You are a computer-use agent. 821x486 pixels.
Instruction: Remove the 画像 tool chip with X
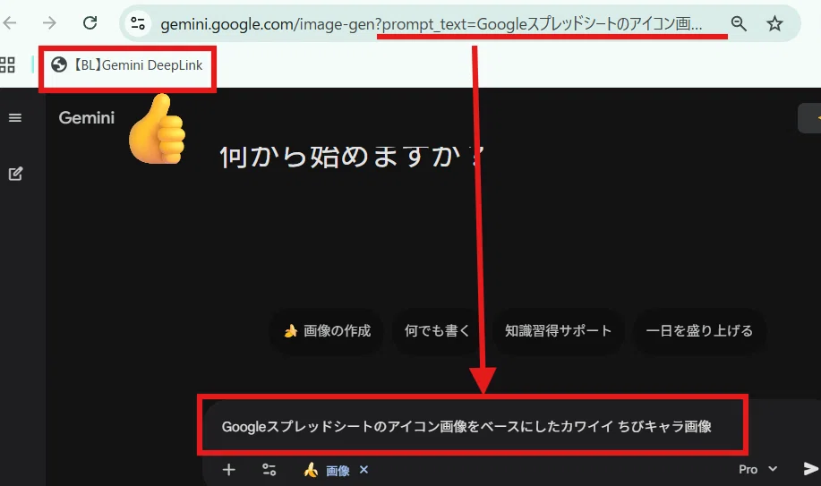tap(363, 470)
